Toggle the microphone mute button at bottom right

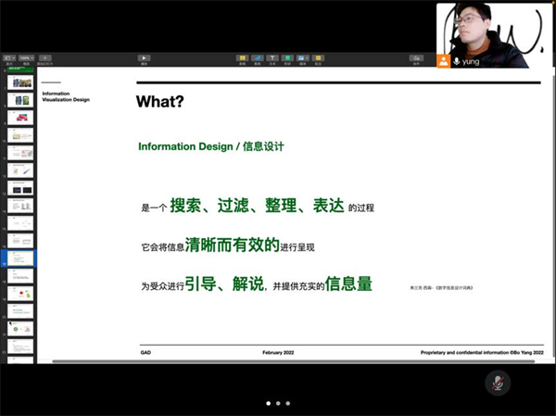[498, 383]
